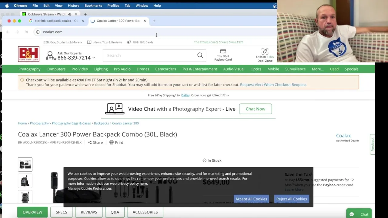This screenshot has width=388, height=218.
Task: Open the Lighting category
Action: click(x=101, y=69)
